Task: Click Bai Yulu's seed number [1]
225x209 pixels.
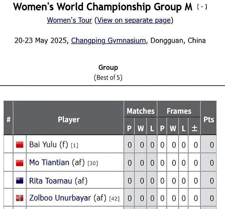Action: click(75, 146)
